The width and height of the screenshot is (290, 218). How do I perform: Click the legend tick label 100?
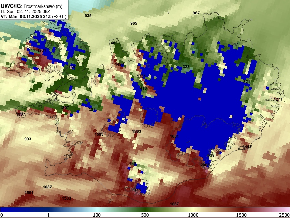coord(97,215)
